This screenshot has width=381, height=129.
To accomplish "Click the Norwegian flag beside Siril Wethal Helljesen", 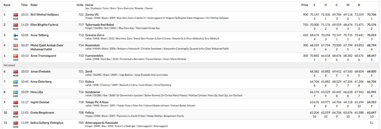I will 15,15.
